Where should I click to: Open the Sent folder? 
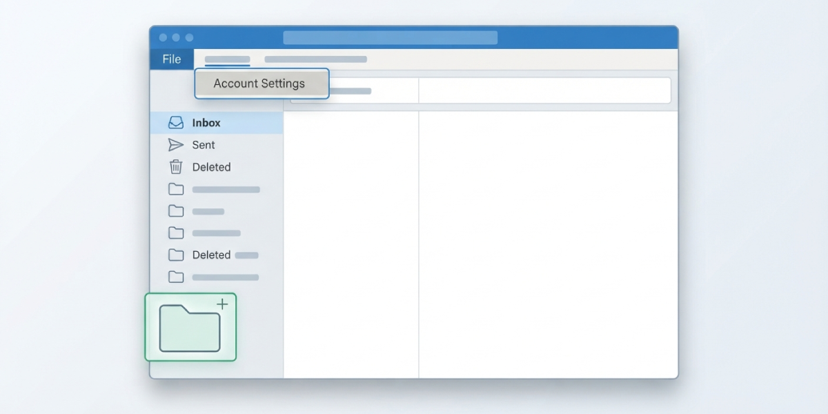217,145
